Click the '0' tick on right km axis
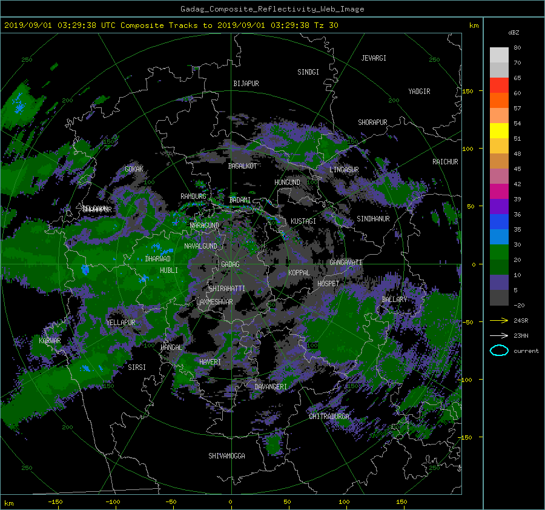The height and width of the screenshot is (510, 545). click(x=474, y=264)
